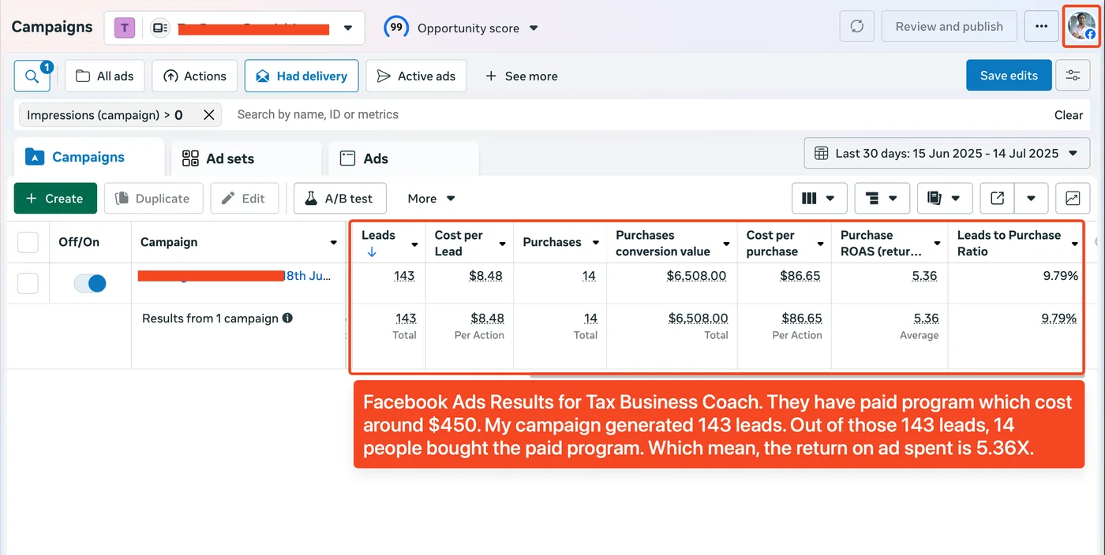The width and height of the screenshot is (1105, 555).
Task: Toggle the campaign Off/On switch
Action: 89,283
